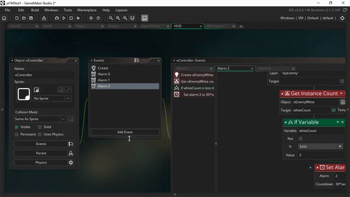This screenshot has width=350, height=197.
Task: Save the project with the floppy disk icon
Action: (x=31, y=18)
